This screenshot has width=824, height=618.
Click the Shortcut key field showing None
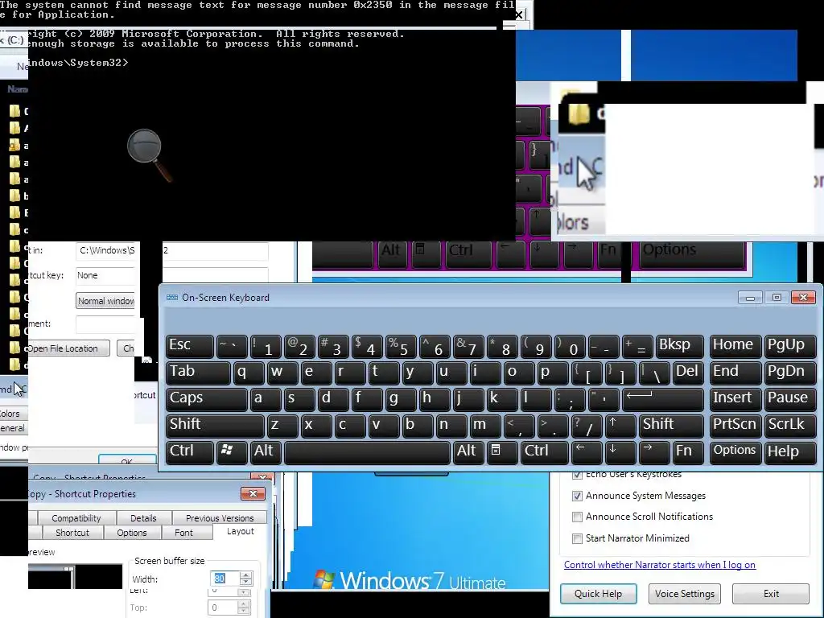pos(105,275)
